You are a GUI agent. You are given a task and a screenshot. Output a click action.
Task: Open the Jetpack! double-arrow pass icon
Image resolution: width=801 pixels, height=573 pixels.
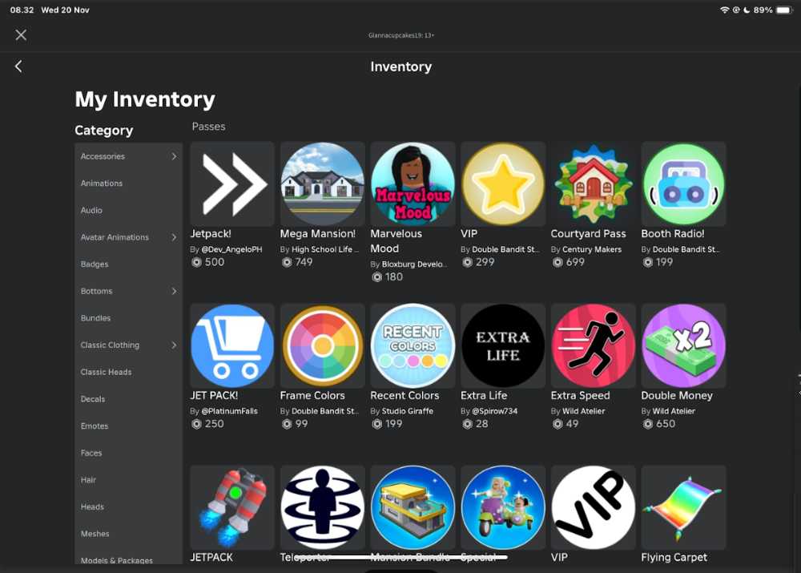(x=232, y=184)
